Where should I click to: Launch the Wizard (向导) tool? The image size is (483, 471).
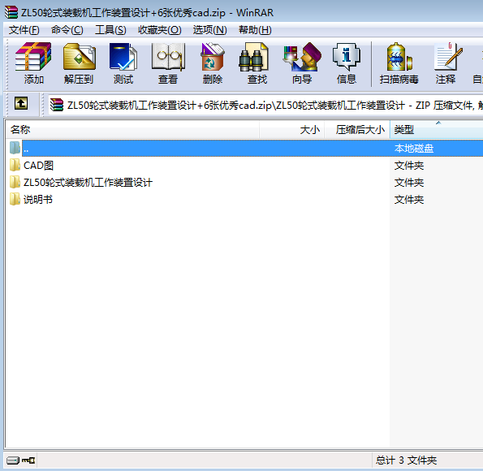tap(302, 63)
